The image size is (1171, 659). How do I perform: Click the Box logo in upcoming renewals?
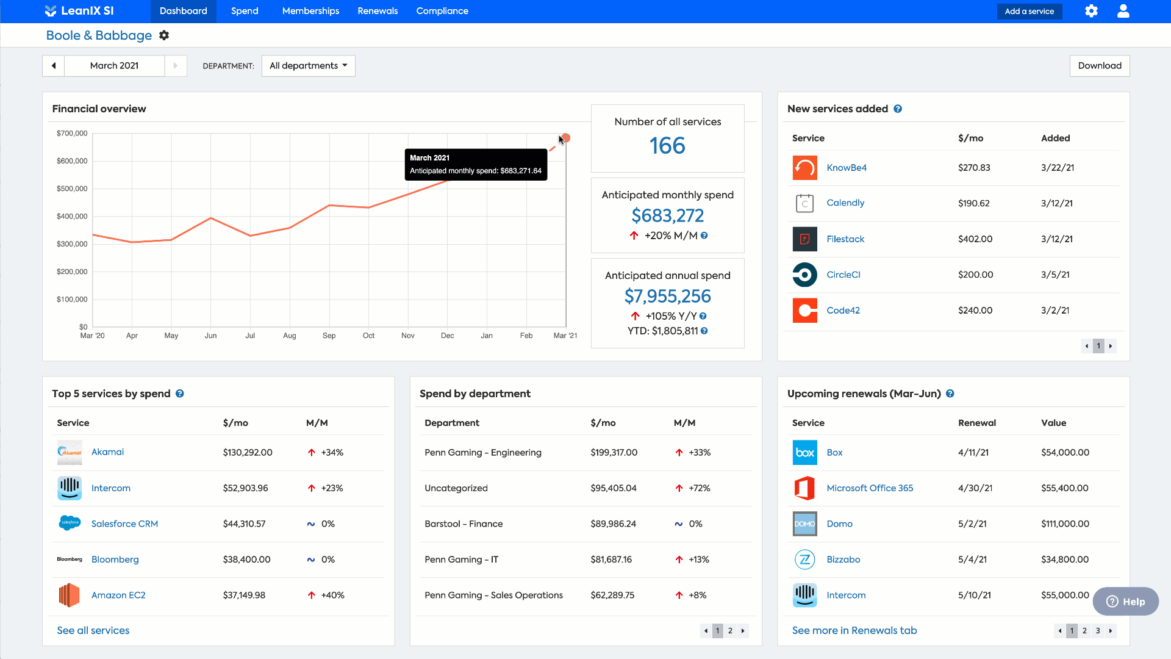point(804,453)
